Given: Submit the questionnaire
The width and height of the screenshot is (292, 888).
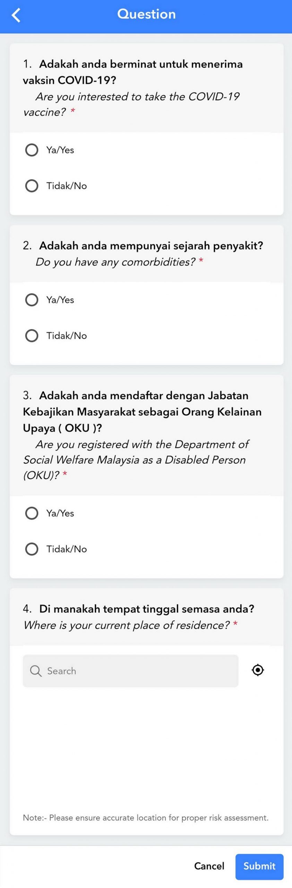Looking at the screenshot, I should point(259,866).
